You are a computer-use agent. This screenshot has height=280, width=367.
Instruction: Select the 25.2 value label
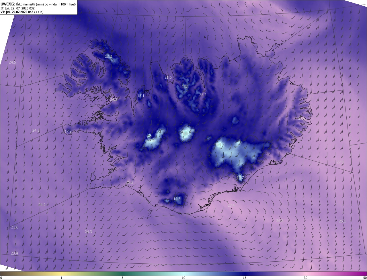click(130, 182)
